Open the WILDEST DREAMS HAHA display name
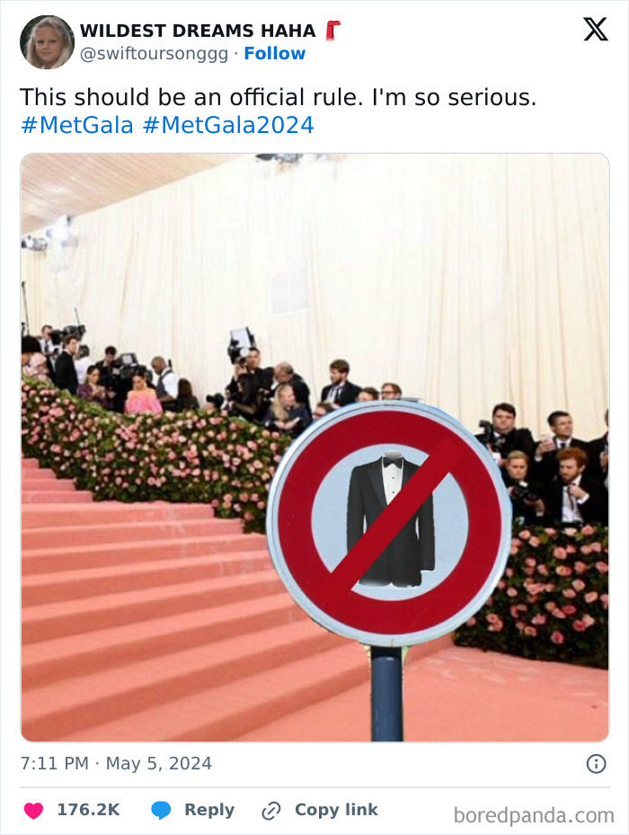 pos(198,31)
